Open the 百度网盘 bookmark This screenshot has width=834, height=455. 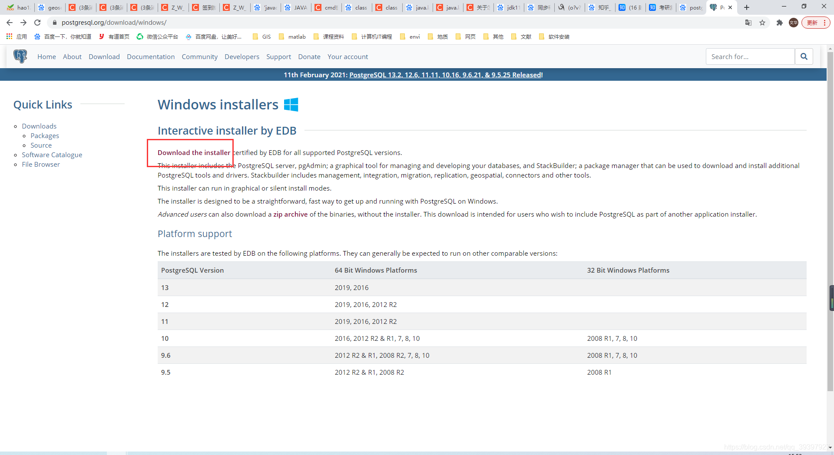pos(214,36)
